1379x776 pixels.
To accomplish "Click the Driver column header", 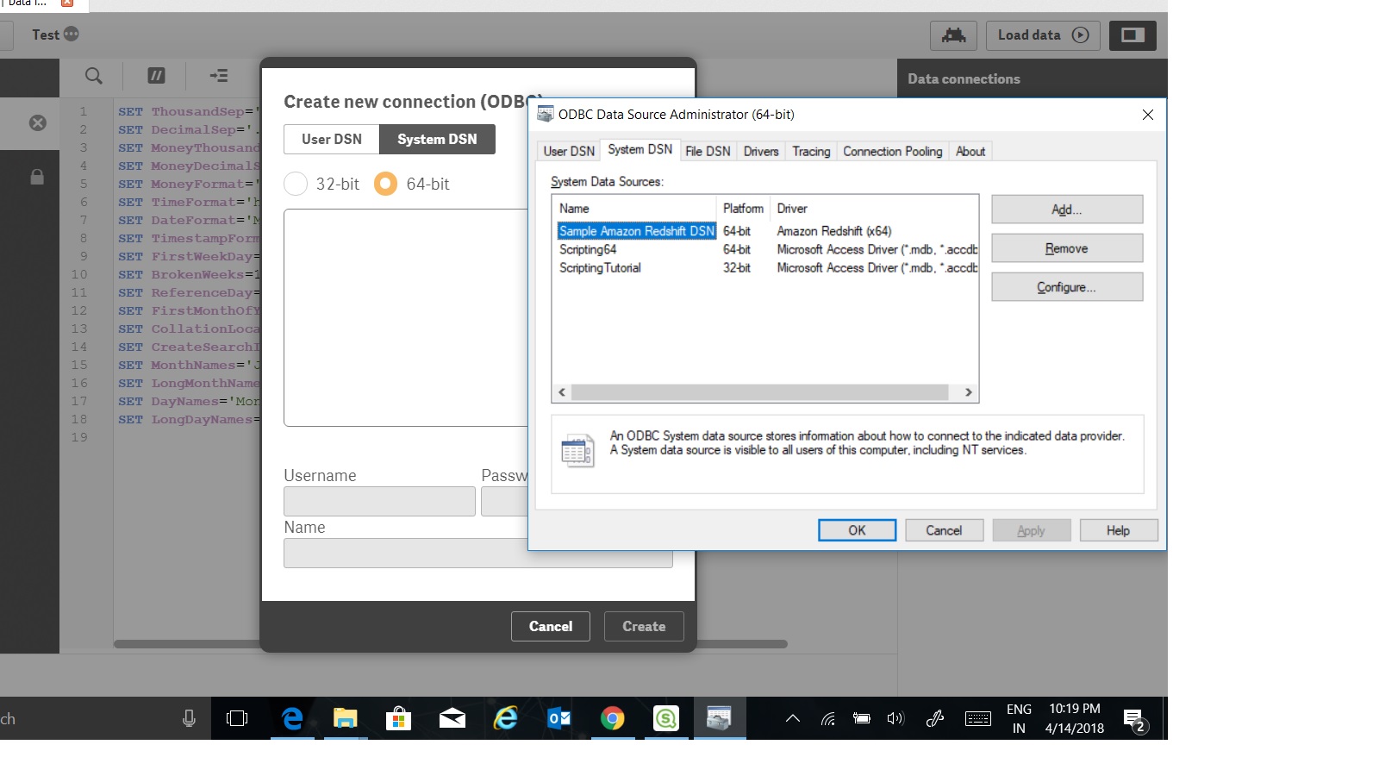I will (x=874, y=209).
